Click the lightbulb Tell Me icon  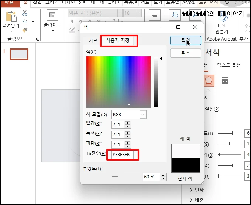[x=227, y=3]
